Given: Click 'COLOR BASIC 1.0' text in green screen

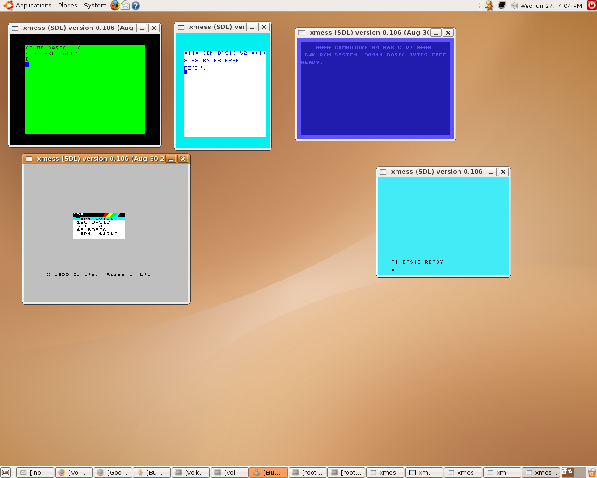Looking at the screenshot, I should pos(53,48).
